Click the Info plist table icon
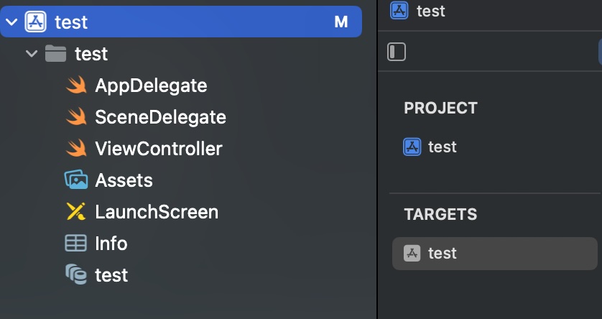This screenshot has width=602, height=319. coord(76,244)
